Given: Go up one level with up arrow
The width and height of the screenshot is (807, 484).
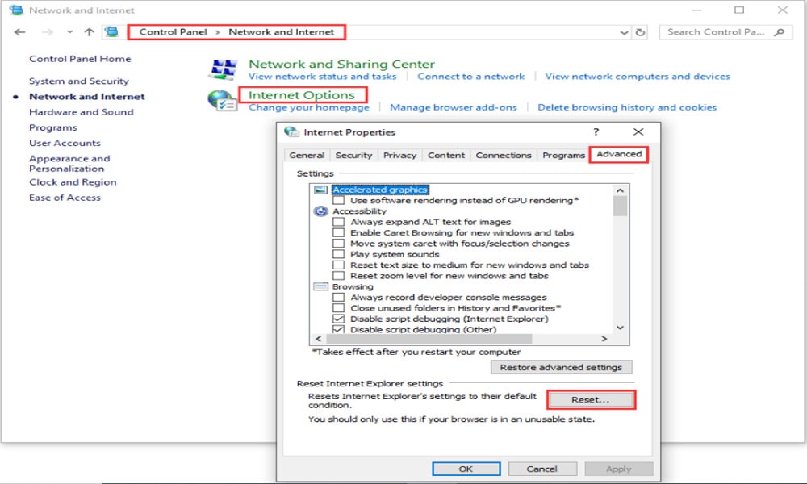Looking at the screenshot, I should [89, 32].
